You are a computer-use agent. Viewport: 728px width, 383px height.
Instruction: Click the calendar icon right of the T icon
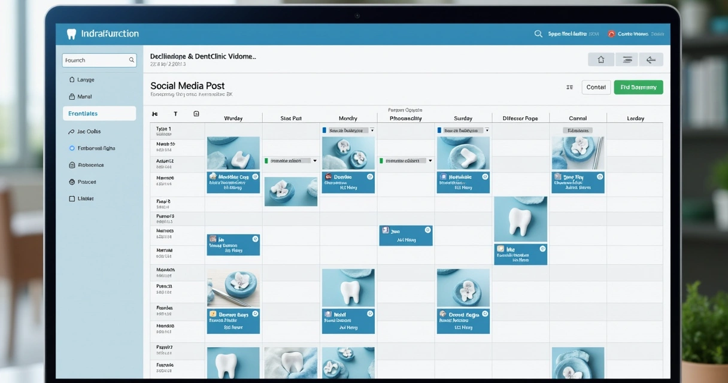[196, 114]
